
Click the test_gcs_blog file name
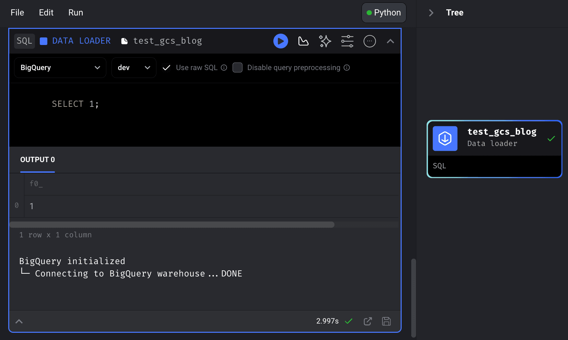click(x=167, y=41)
